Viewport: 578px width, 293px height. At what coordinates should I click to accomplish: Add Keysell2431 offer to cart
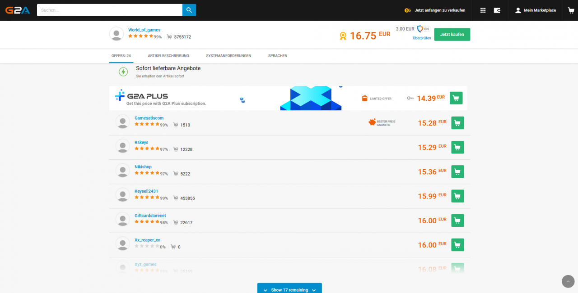pos(457,196)
